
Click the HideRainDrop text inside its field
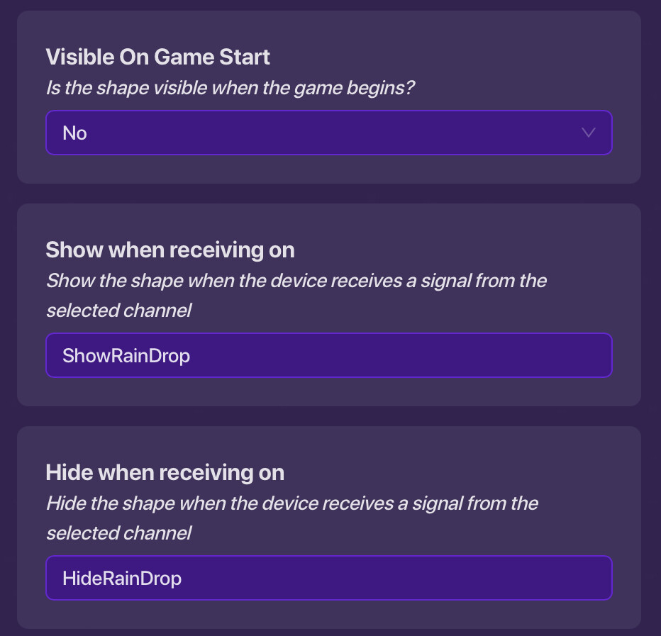[x=122, y=578]
